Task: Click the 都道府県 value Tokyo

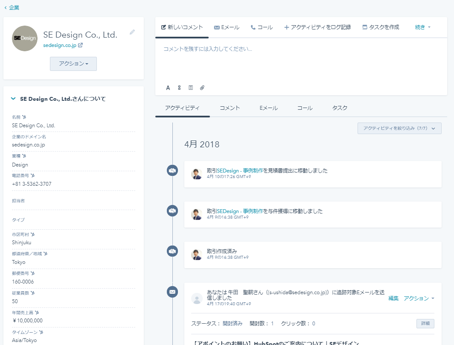Action: 18,262
